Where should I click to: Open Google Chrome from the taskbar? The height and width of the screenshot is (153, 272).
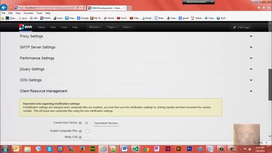coord(146,149)
